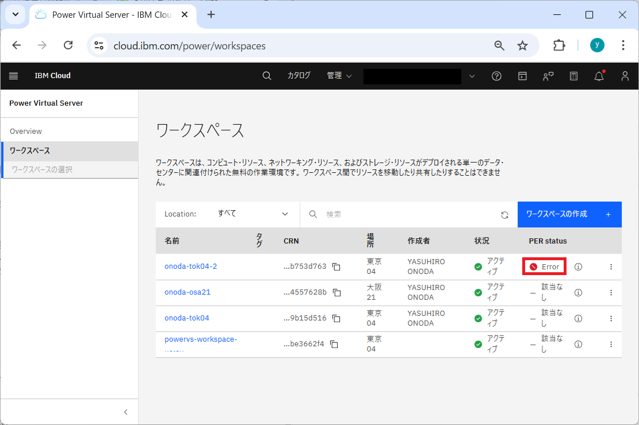Show PER status info for onoda-tok04-2

578,267
